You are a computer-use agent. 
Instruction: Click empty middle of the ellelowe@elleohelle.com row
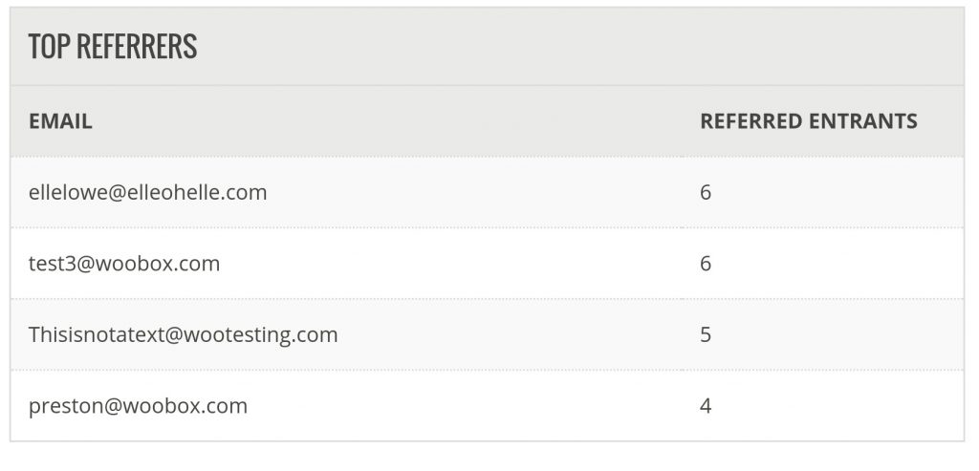(478, 192)
